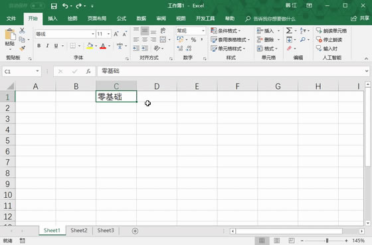Click the Format Painter brush icon
Viewport: 372px width, 245px height.
[23, 48]
